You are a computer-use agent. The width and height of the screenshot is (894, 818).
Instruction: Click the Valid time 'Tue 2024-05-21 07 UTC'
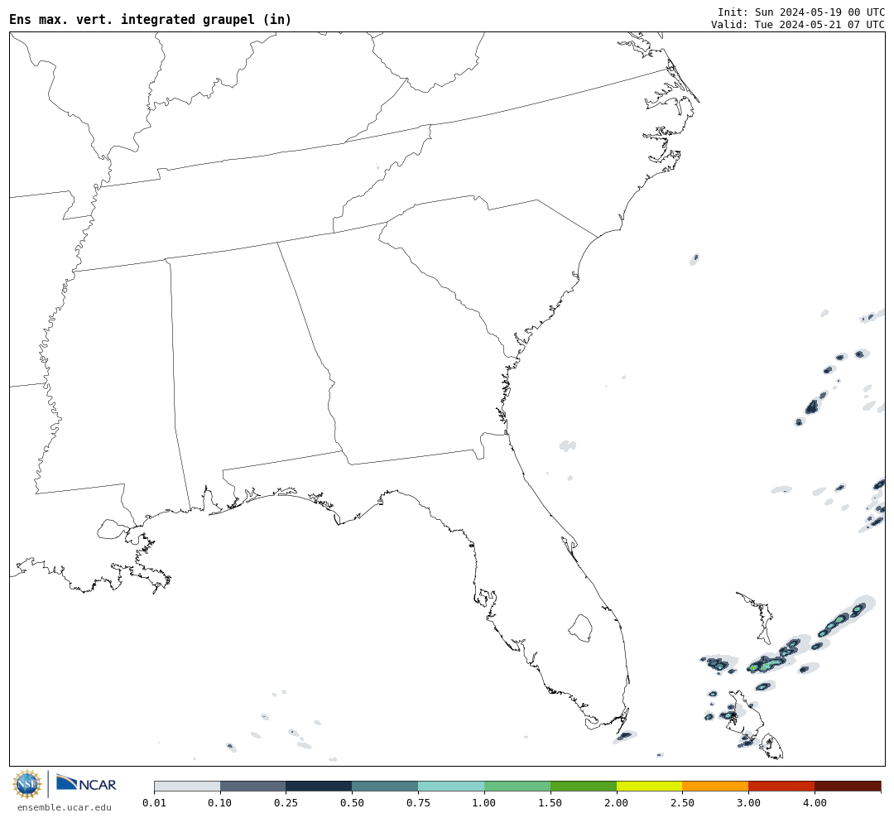point(819,25)
